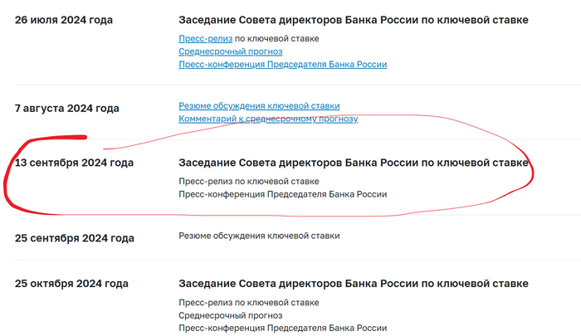The width and height of the screenshot is (581, 336).
Task: Click the 25 October Среднесрочный прогноз text
Action: (231, 315)
